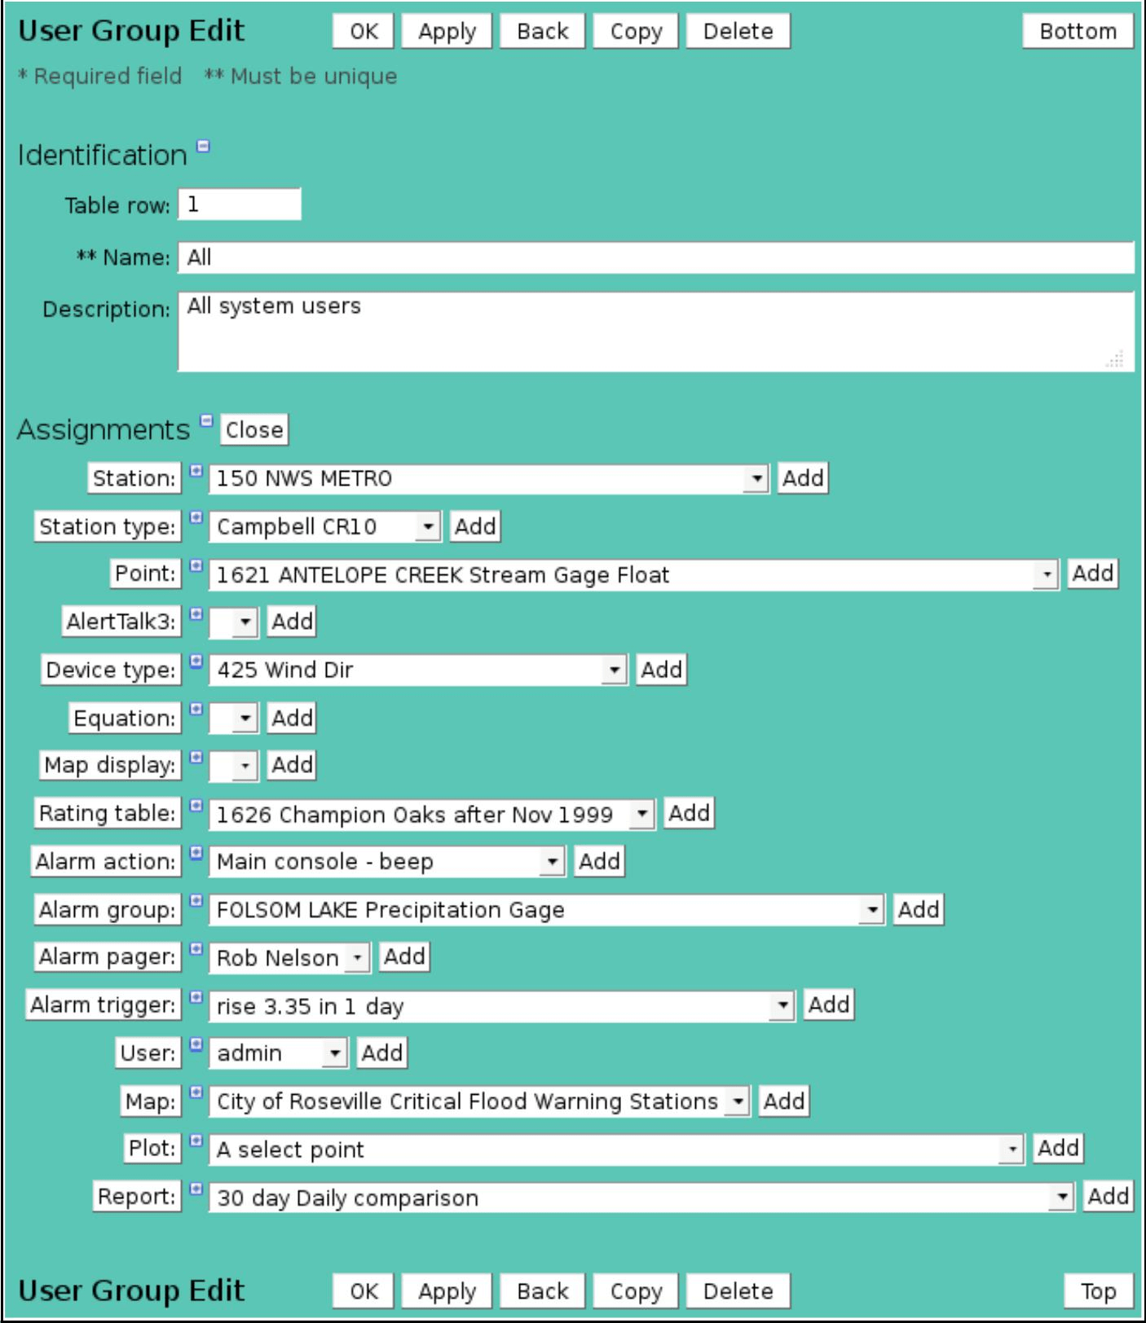Expand the small icon beside Alarm group
Screen dimensions: 1146x1323
click(196, 901)
